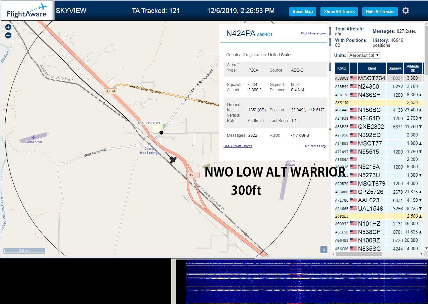Open the settings gear menu
Viewport: 428px width, 304px height.
coord(406,11)
